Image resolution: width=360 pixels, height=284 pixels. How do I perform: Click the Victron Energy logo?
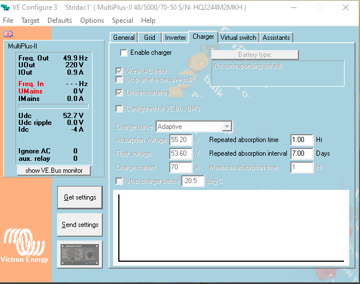click(24, 246)
